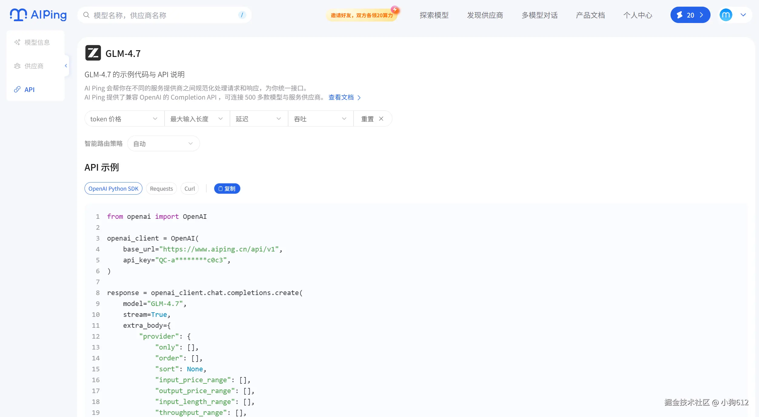This screenshot has width=759, height=417.
Task: Click the reset X icon in filters
Action: [381, 119]
